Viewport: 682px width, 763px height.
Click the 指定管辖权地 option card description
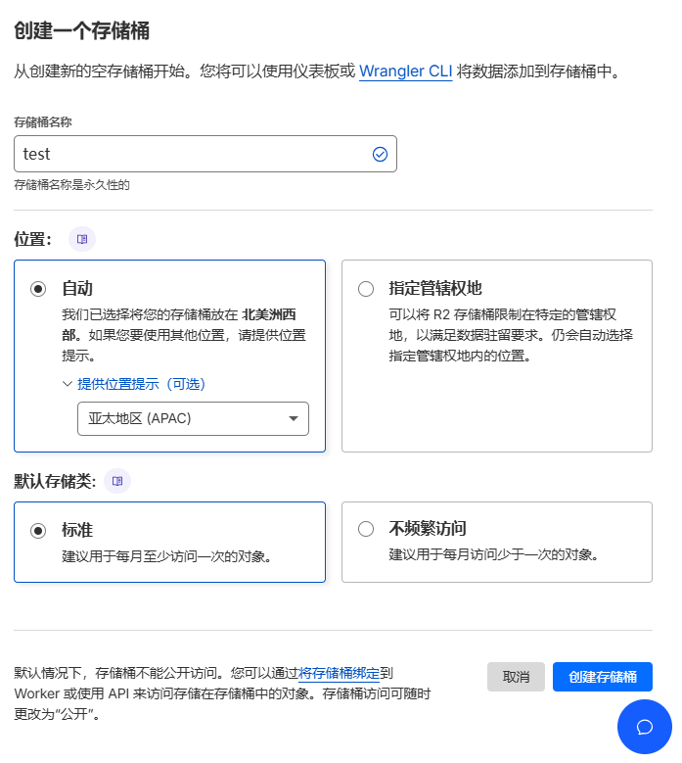click(x=511, y=335)
